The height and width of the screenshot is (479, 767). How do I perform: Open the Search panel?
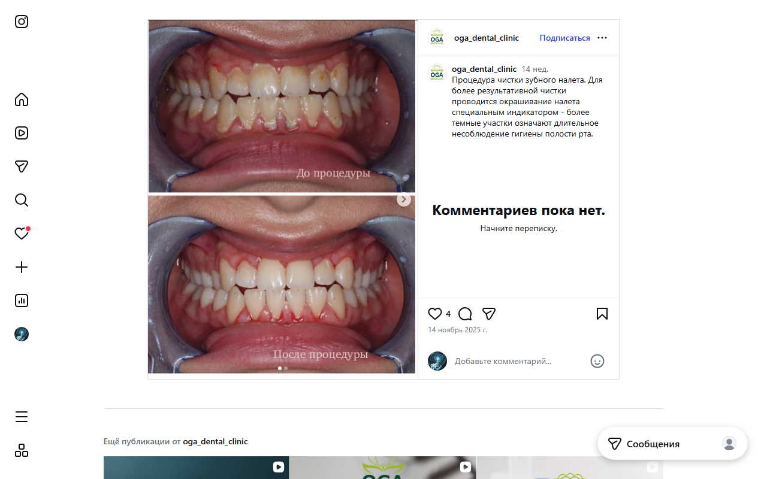(22, 200)
